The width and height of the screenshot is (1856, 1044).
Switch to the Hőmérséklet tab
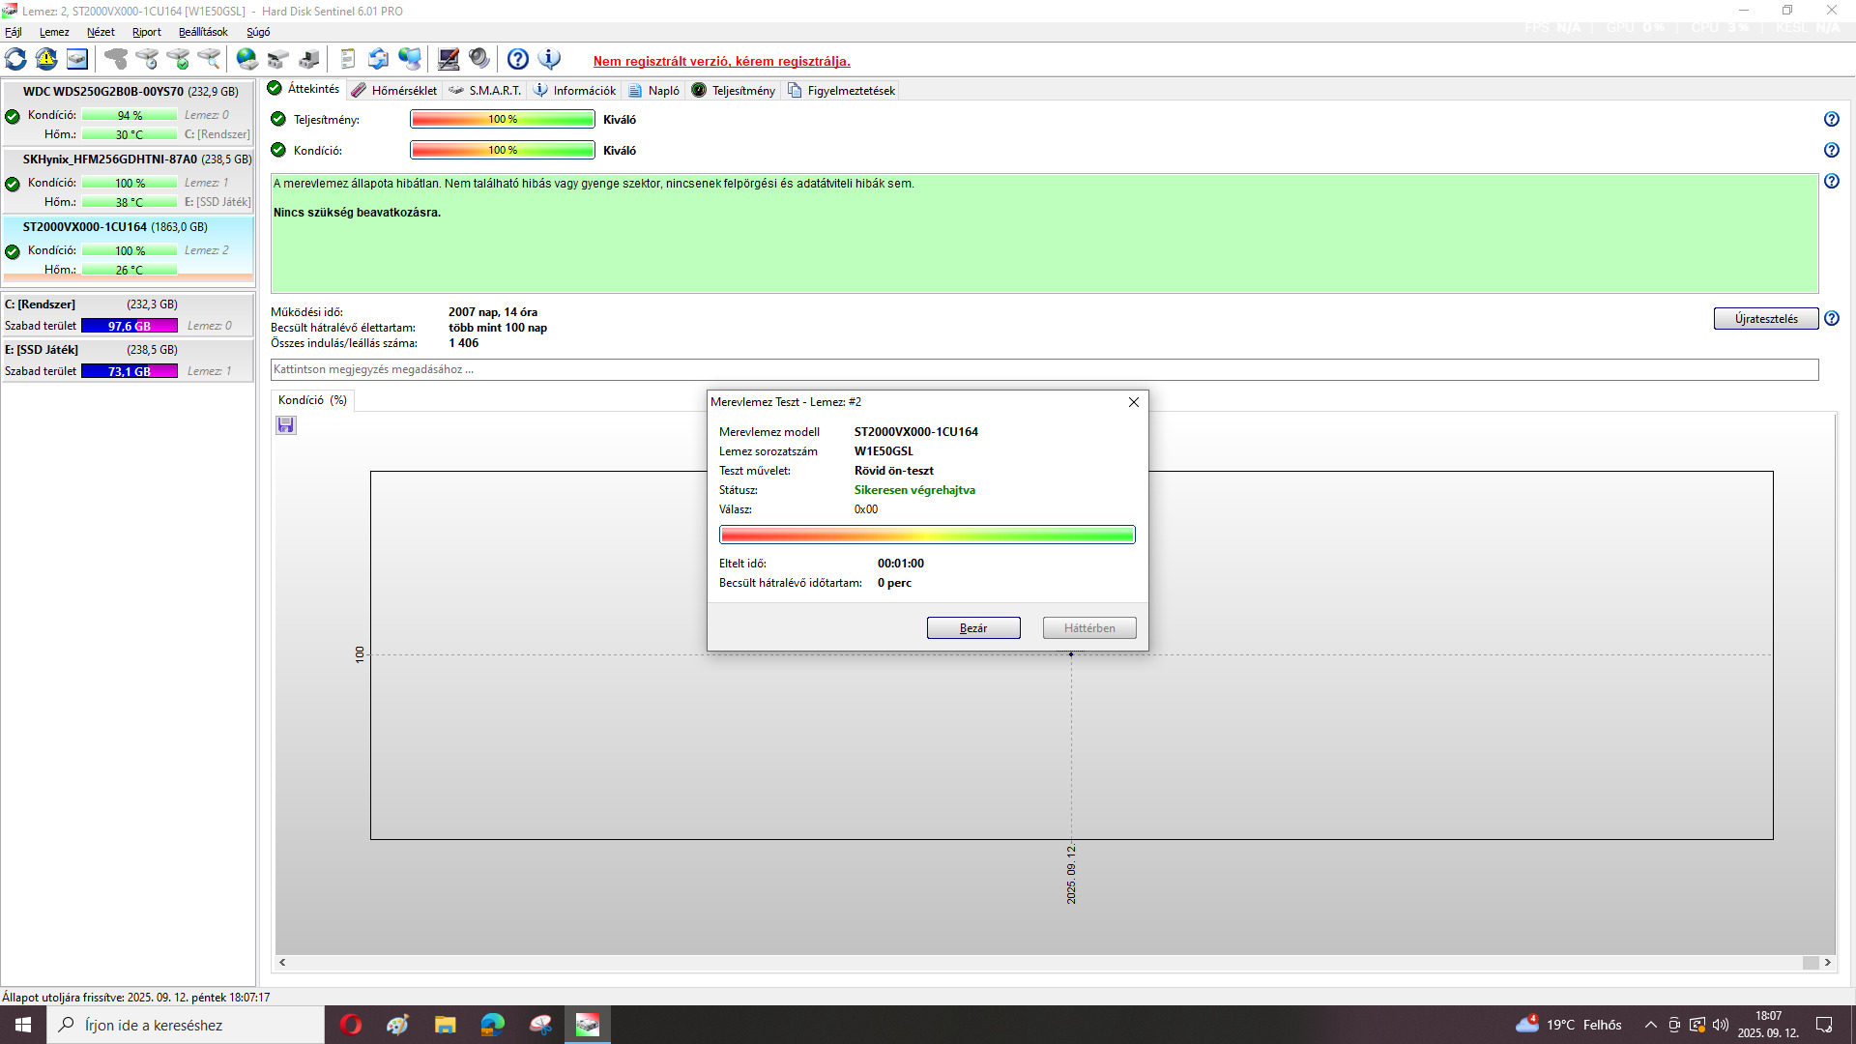394,90
